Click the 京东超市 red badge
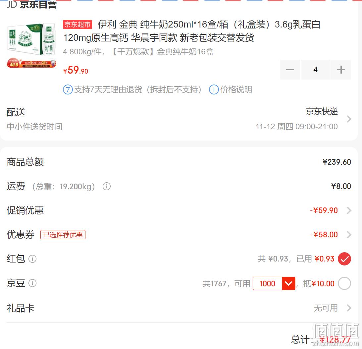This screenshot has width=362, height=349. [78, 25]
